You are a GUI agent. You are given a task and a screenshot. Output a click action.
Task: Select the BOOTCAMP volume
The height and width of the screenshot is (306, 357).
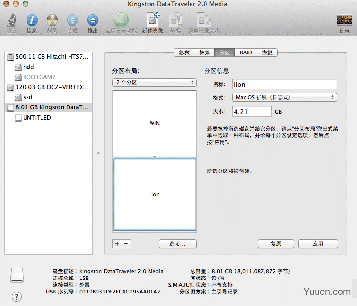(x=48, y=77)
